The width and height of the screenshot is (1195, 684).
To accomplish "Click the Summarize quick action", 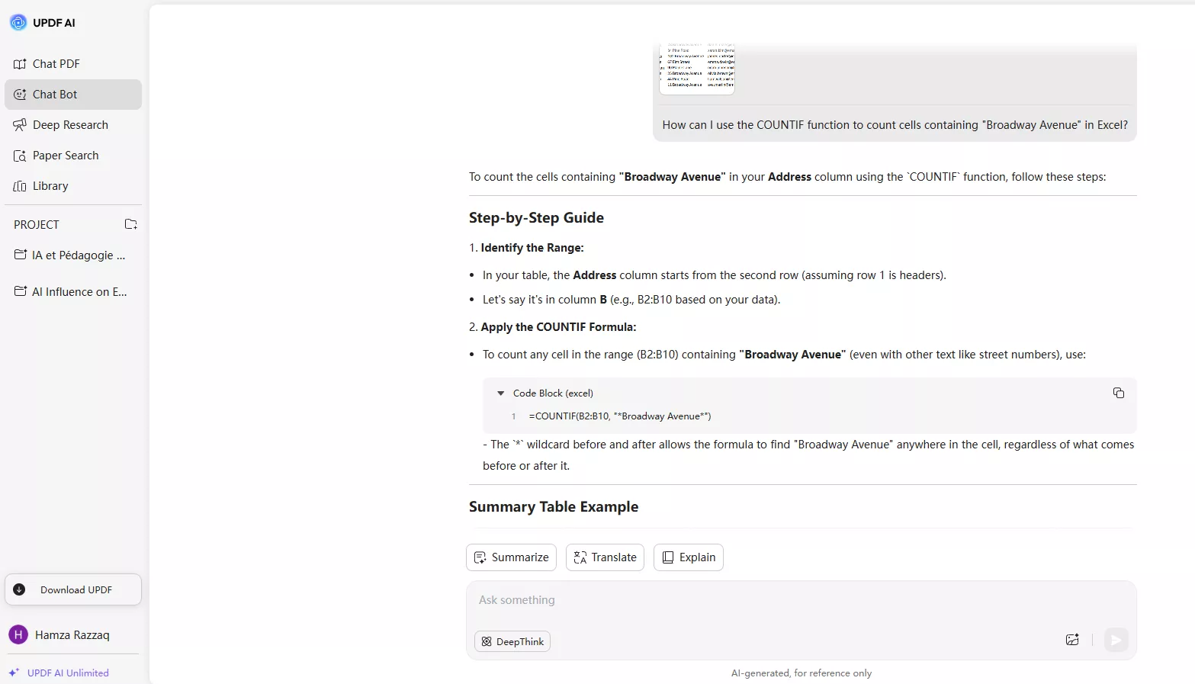I will click(511, 557).
